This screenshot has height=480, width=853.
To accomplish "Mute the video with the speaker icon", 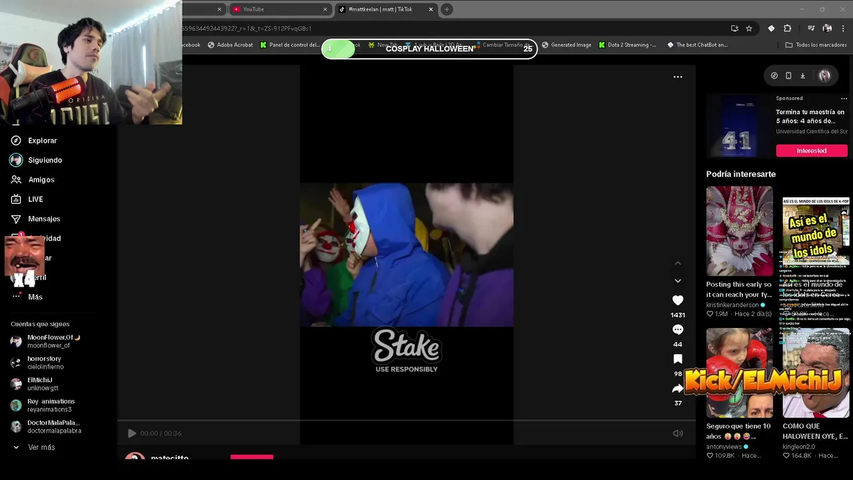I will click(x=678, y=433).
